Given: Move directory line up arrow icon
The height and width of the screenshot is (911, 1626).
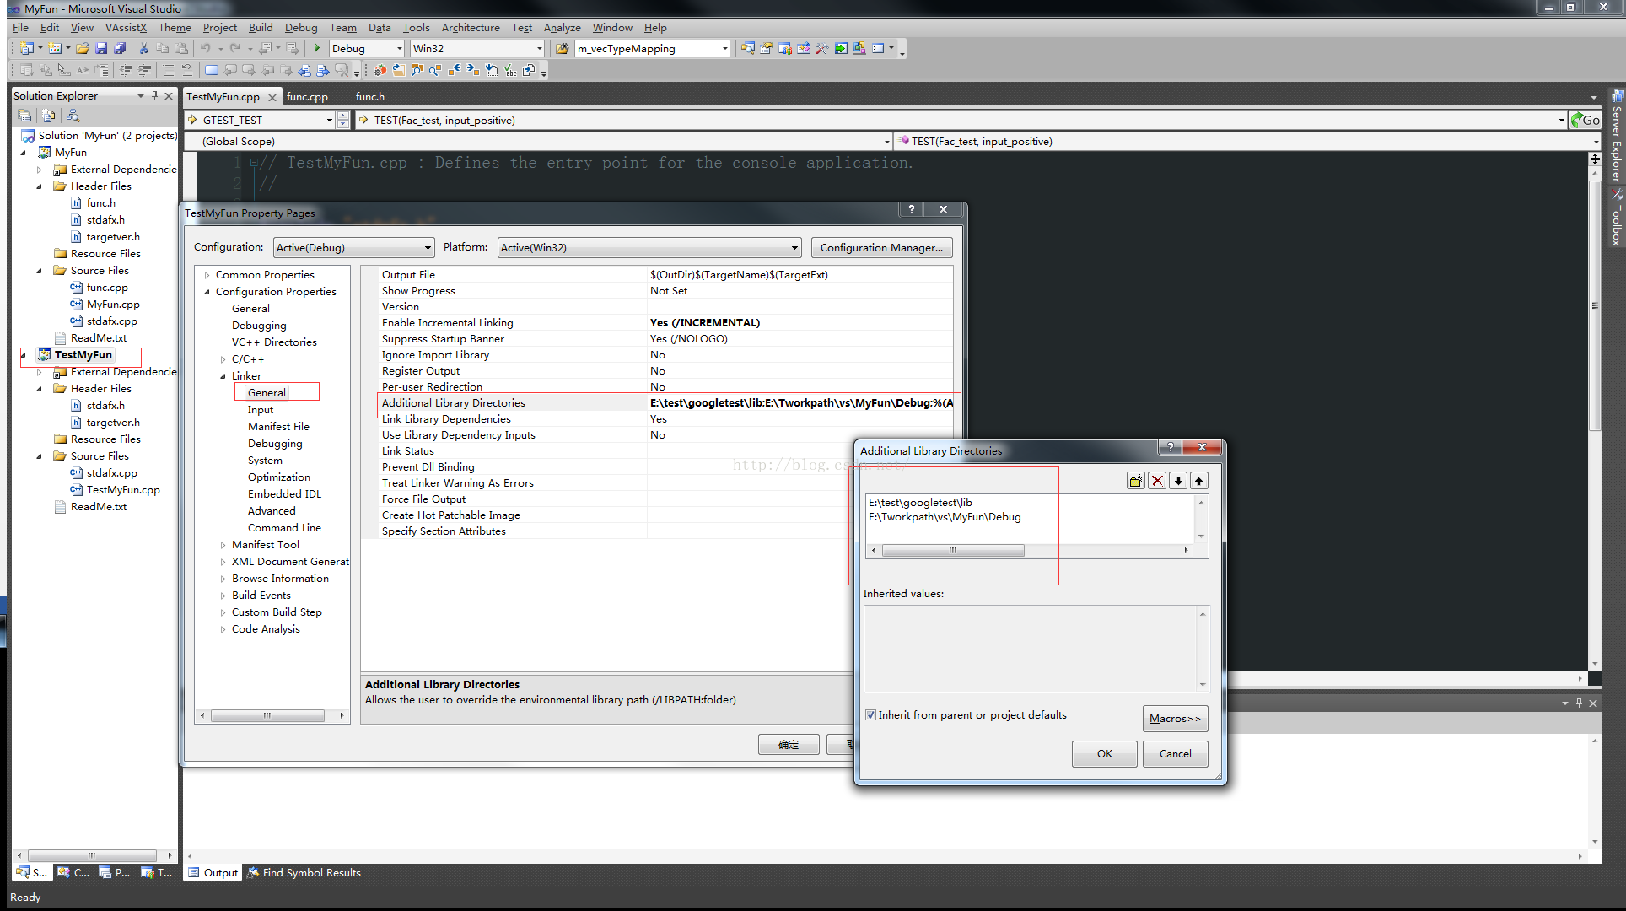Looking at the screenshot, I should (x=1198, y=481).
